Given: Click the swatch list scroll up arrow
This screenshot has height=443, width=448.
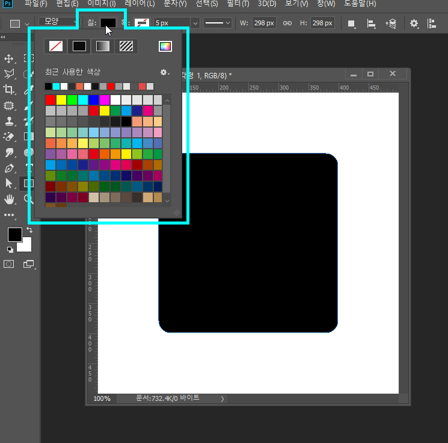Looking at the screenshot, I should 167,101.
